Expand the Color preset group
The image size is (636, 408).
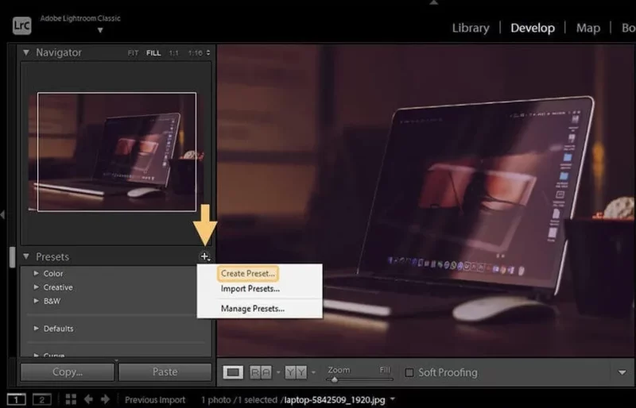click(x=36, y=274)
